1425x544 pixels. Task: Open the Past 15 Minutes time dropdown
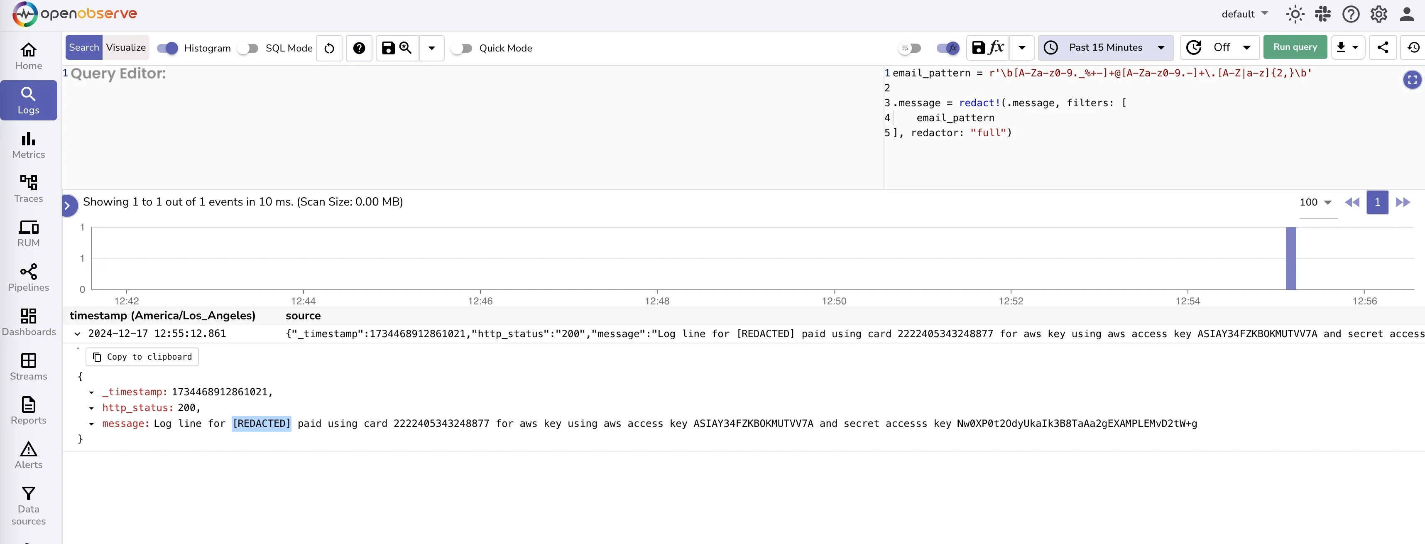click(x=1105, y=48)
